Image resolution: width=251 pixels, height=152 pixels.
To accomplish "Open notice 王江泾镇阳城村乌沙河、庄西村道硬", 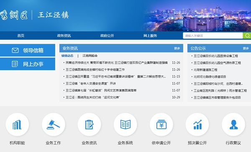I will [x=218, y=84].
